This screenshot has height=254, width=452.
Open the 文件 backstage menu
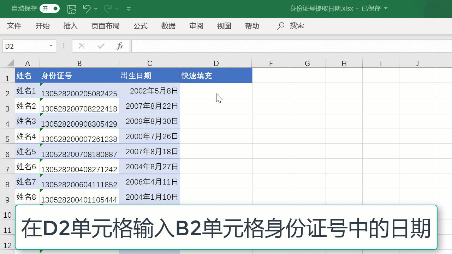click(14, 26)
